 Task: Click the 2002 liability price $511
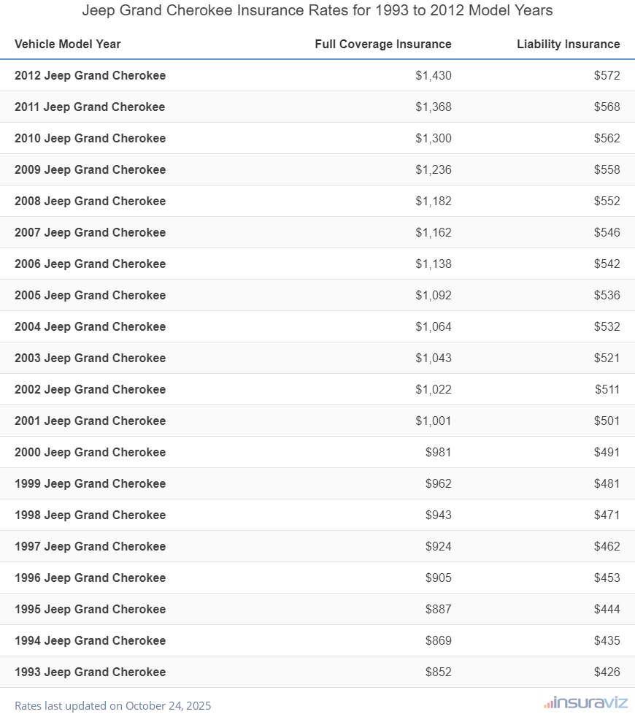point(607,389)
